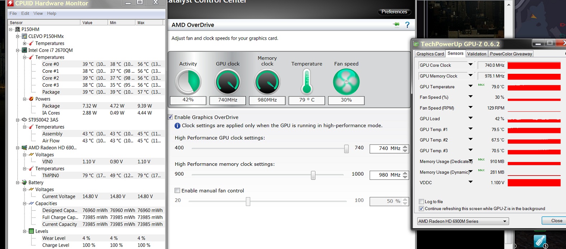Click the High Performance memory clock slider handle
The height and width of the screenshot is (249, 566).
tap(313, 175)
